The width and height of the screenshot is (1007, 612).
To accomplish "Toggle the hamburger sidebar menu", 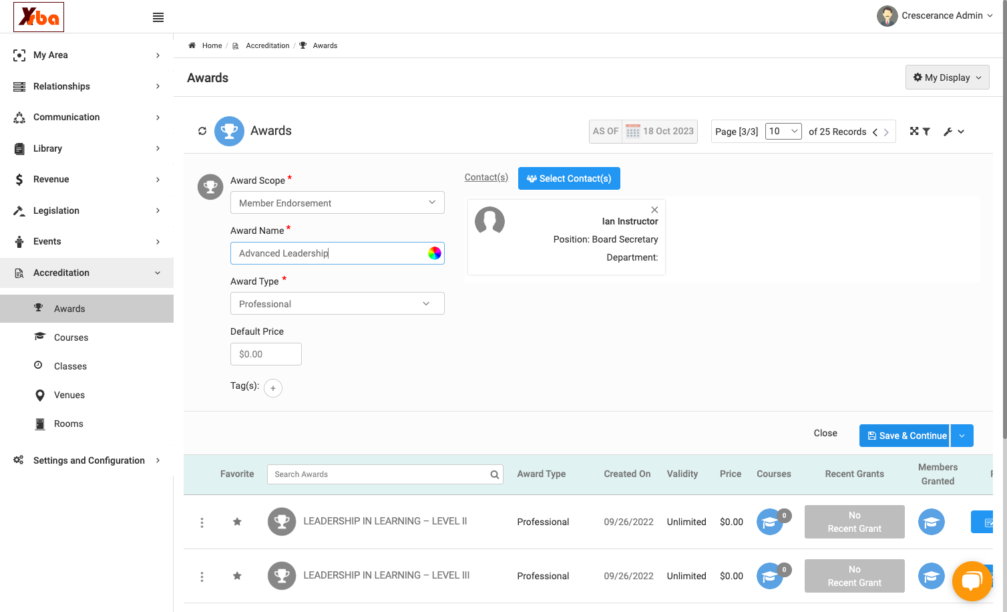I will 158,17.
